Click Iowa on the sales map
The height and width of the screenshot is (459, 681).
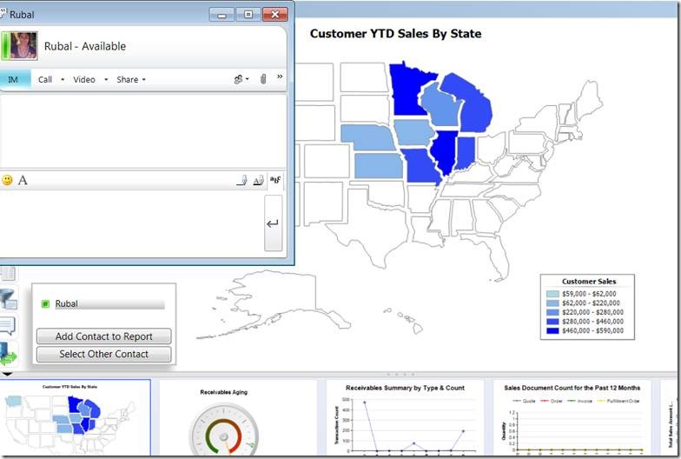(413, 132)
